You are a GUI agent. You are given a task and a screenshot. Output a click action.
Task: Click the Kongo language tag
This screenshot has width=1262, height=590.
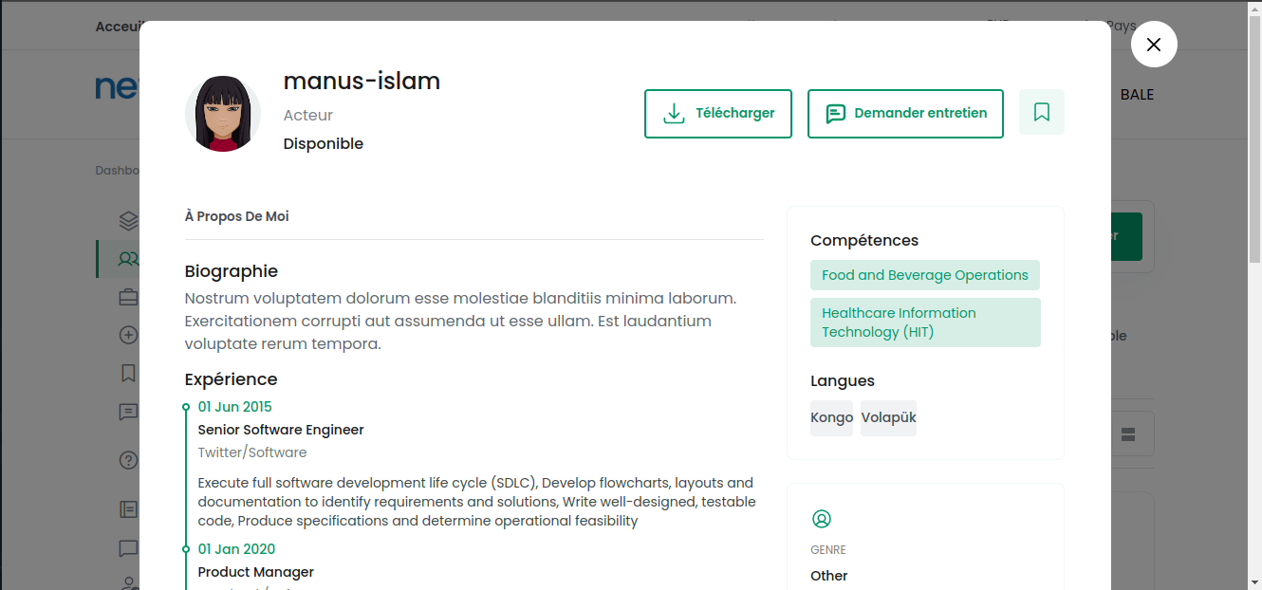click(831, 418)
